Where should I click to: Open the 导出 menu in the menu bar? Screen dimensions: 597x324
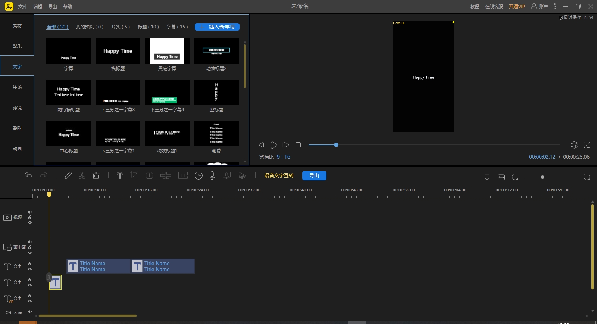(53, 7)
